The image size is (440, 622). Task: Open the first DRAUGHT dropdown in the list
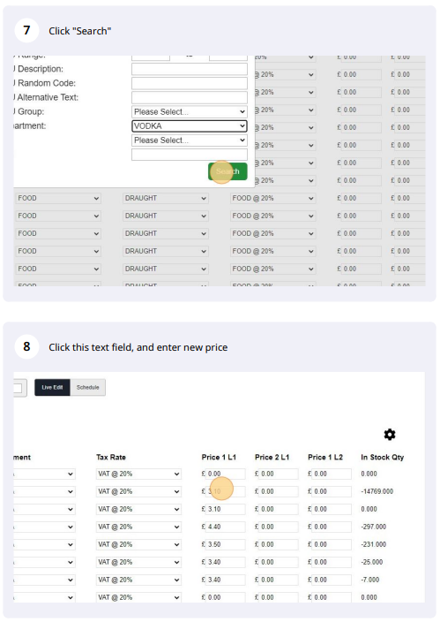coord(166,198)
